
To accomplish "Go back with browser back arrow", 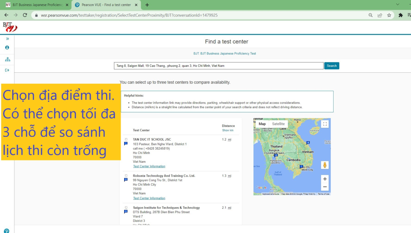I will pos(6,15).
